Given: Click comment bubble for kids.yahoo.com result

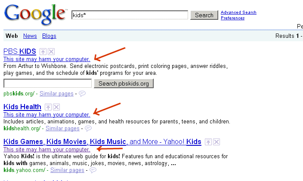Looking at the screenshot, I should click(x=93, y=170).
